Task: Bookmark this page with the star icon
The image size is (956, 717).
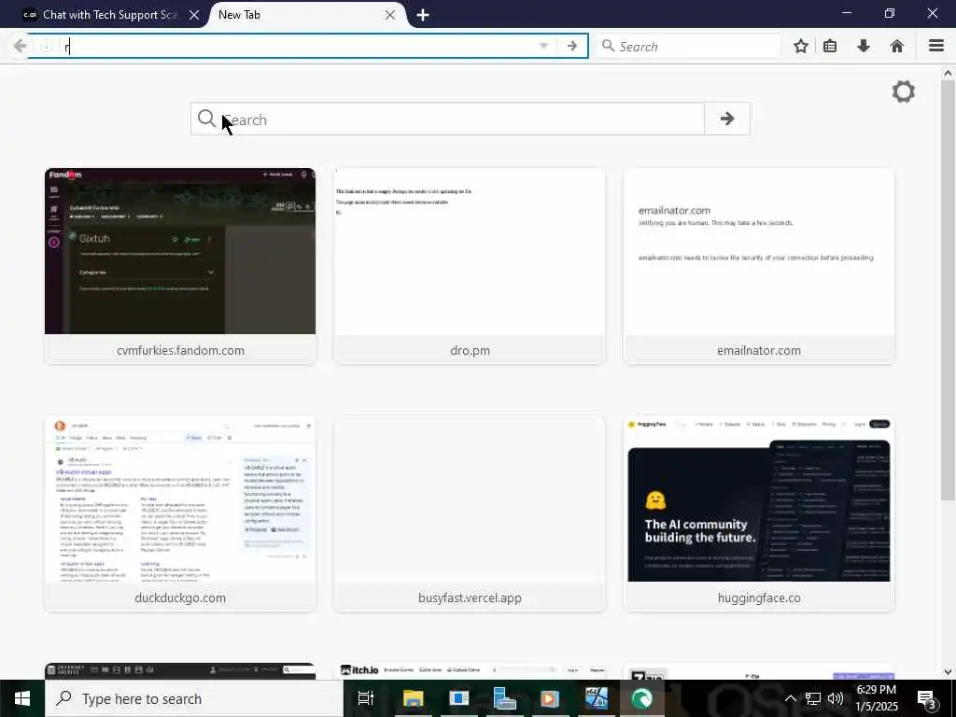Action: (801, 46)
